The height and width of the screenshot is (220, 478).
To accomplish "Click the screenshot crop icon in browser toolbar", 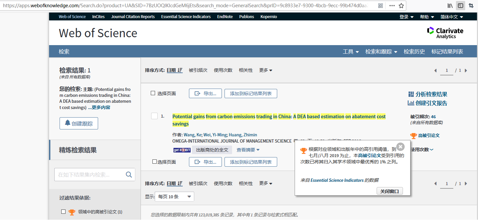I will click(471, 6).
